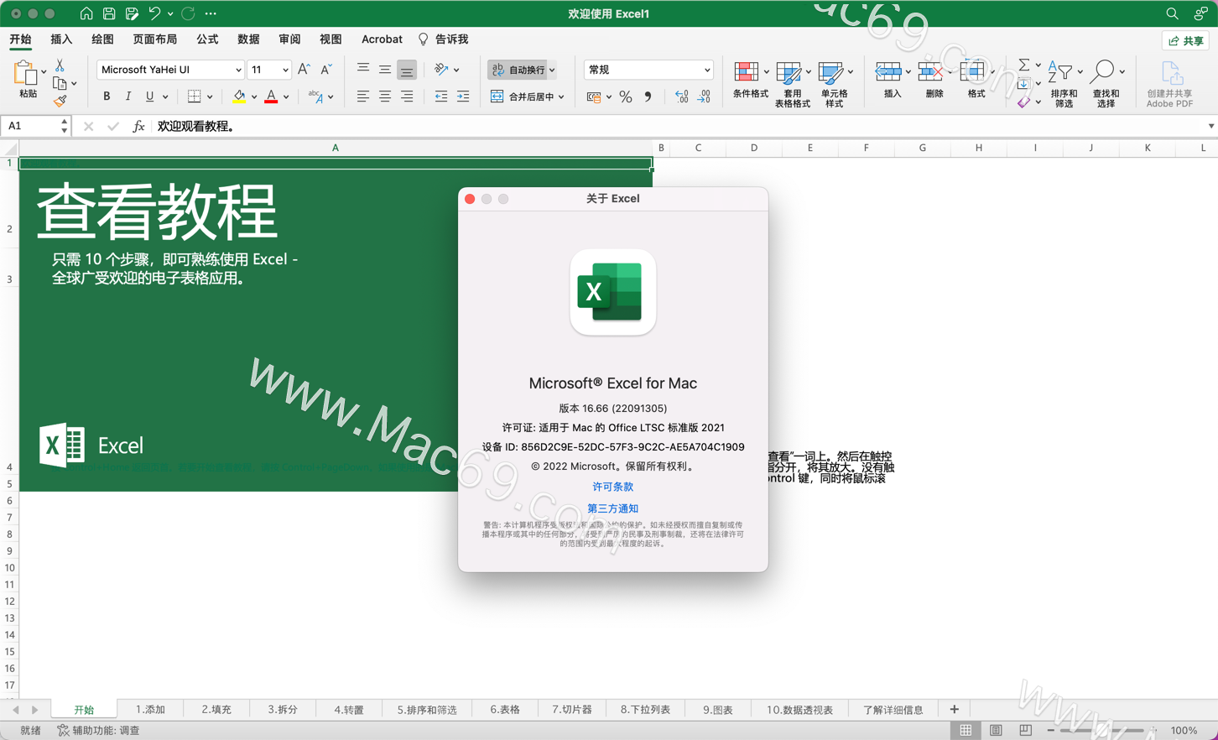Click the A1 name box field
Viewport: 1218px width, 740px height.
click(30, 126)
